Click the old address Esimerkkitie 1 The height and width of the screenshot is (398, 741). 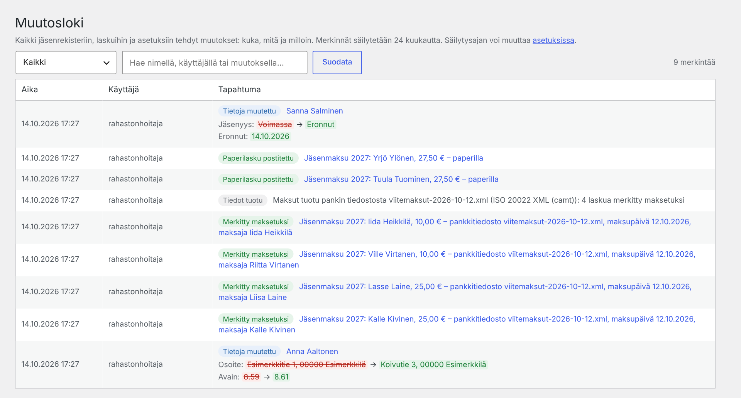(x=306, y=365)
